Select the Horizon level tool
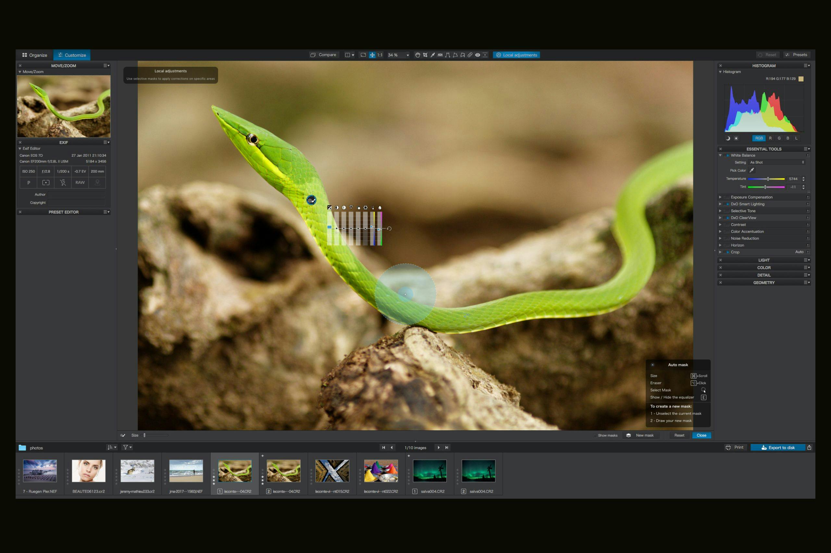Screen dimensions: 831x553 pyautogui.click(x=440, y=55)
